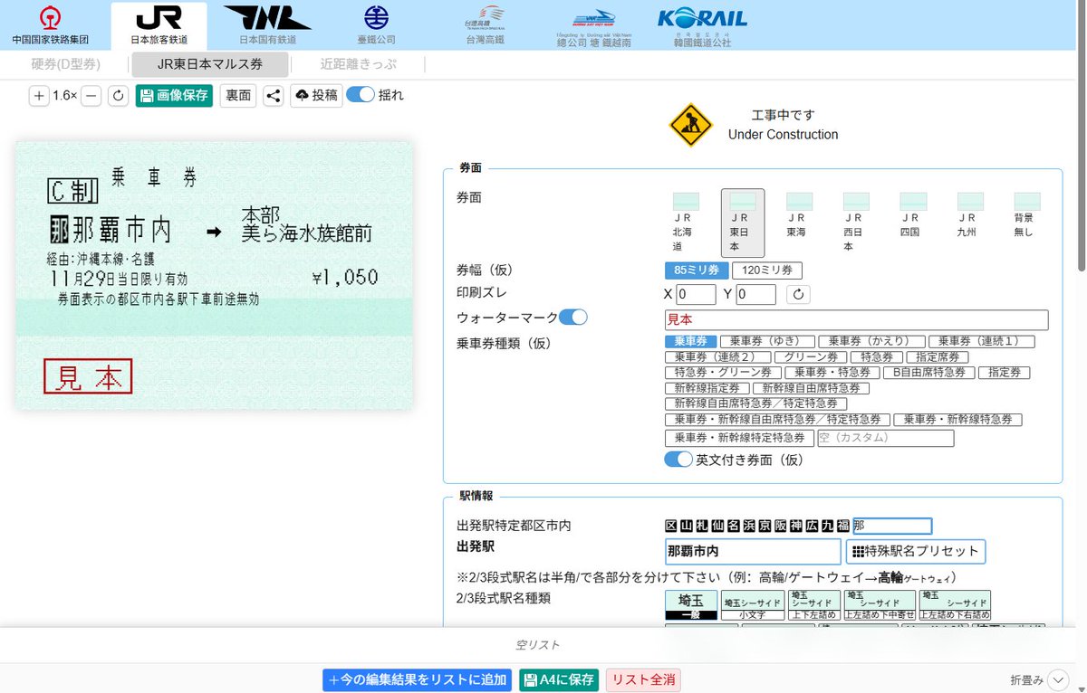Viewport: 1087px width, 693px height.
Task: Click the share icon
Action: [274, 96]
